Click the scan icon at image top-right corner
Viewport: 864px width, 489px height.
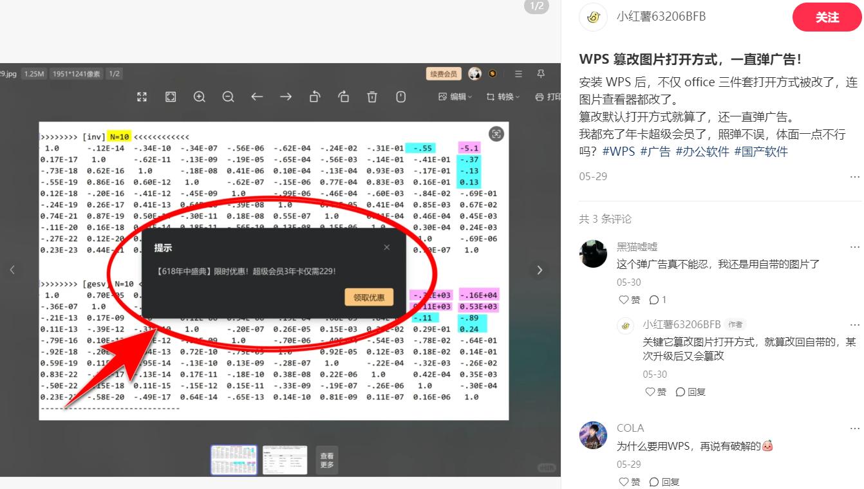point(496,134)
